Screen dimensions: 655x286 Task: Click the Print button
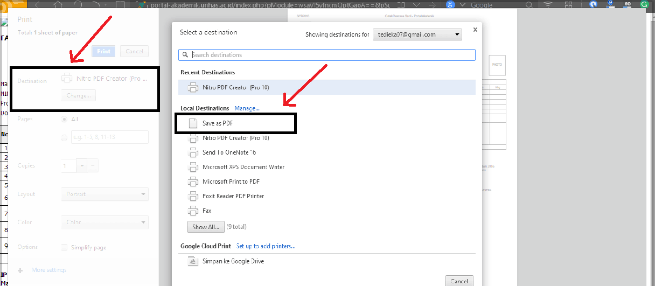point(104,51)
